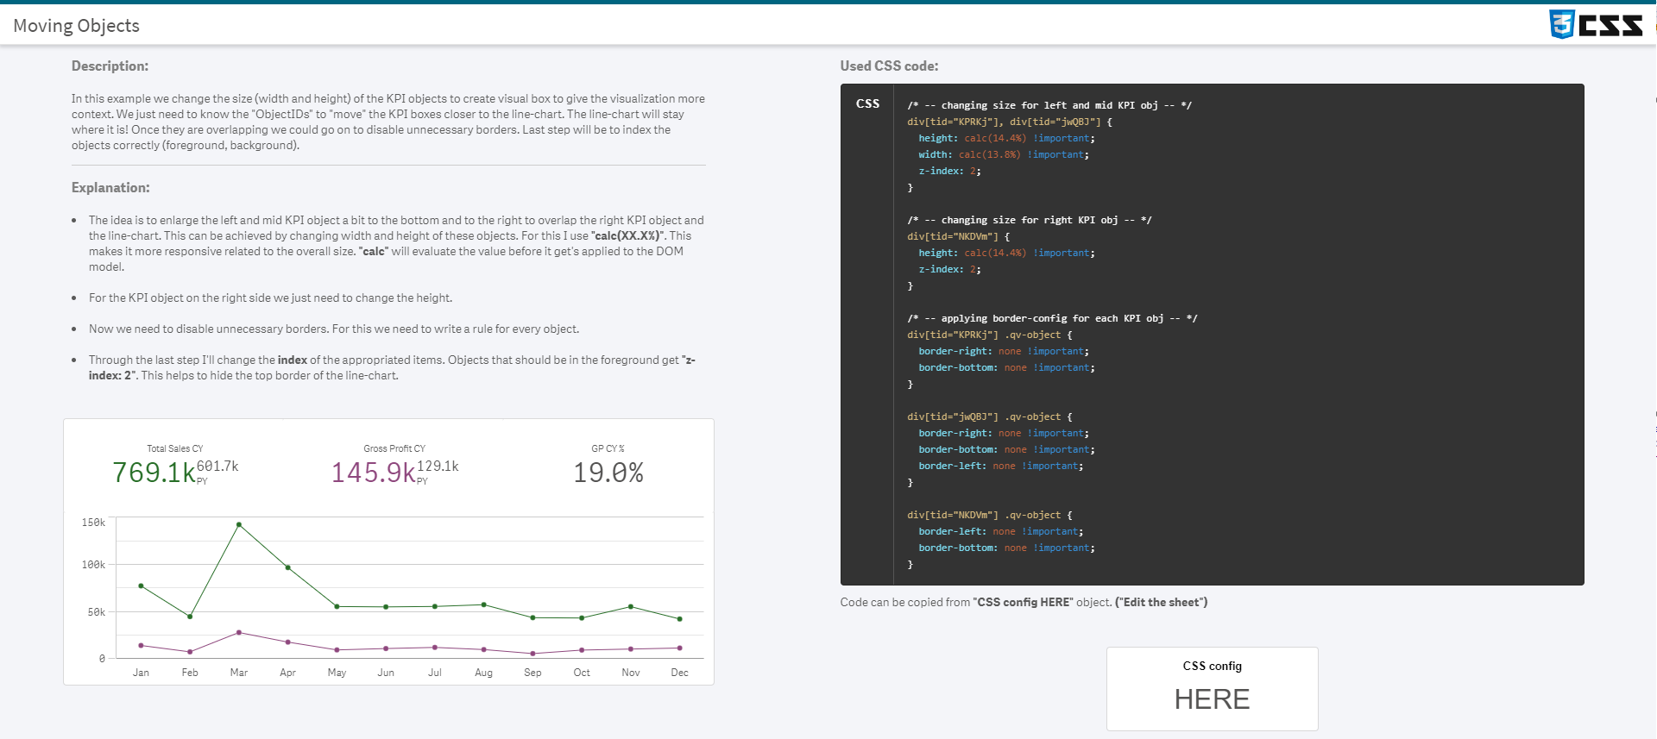Click the 129.1k previous-year profit value
1657x739 pixels.
pyautogui.click(x=438, y=466)
